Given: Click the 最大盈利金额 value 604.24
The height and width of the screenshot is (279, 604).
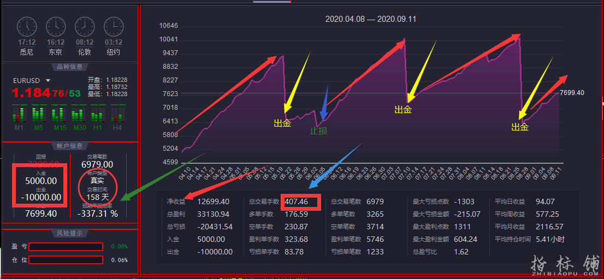Looking at the screenshot, I should (x=466, y=239).
